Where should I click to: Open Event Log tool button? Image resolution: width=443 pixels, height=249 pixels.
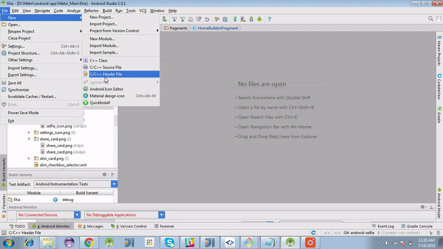383,226
